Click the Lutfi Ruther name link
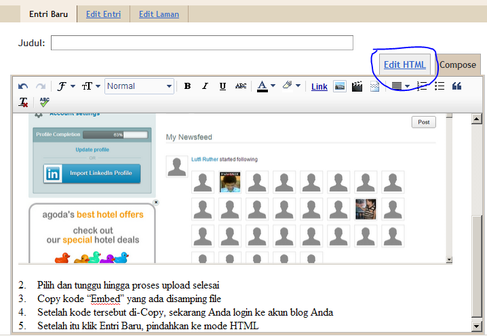 coord(205,159)
